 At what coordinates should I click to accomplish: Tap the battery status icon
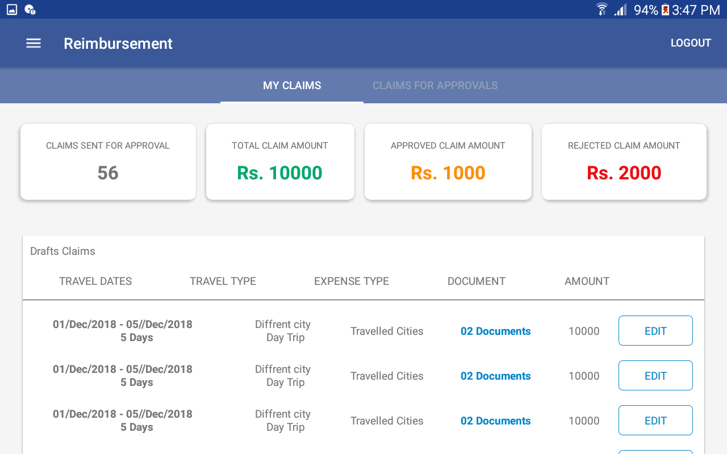click(x=665, y=10)
